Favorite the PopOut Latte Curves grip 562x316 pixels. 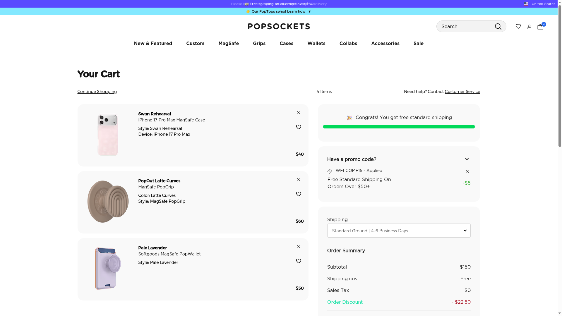299,194
